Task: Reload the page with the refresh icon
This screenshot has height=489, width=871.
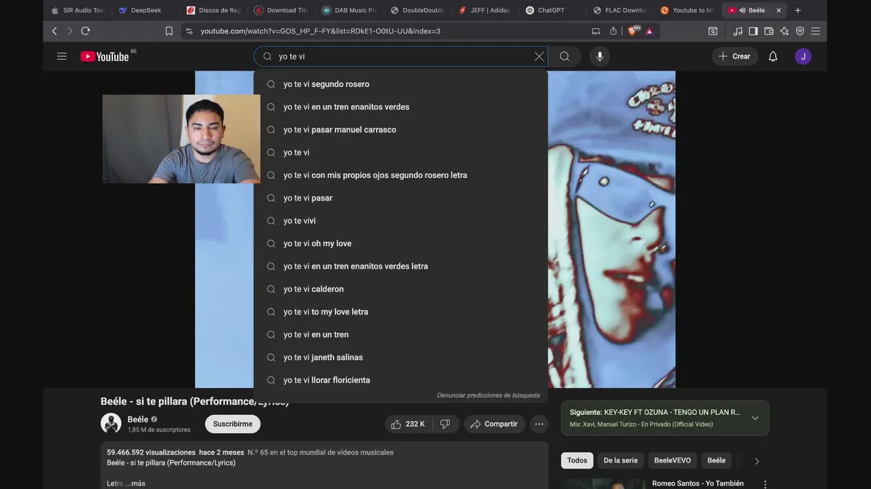Action: [x=85, y=31]
